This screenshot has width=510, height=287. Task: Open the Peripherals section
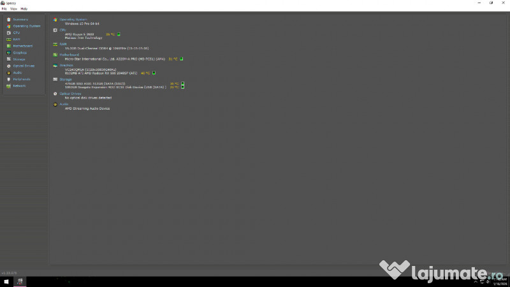point(22,79)
